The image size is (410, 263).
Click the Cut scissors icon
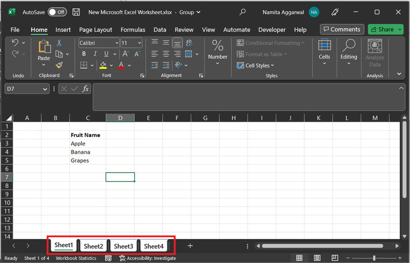click(x=58, y=43)
